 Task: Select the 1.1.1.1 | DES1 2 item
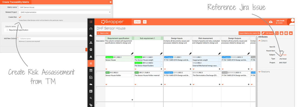(236, 59)
